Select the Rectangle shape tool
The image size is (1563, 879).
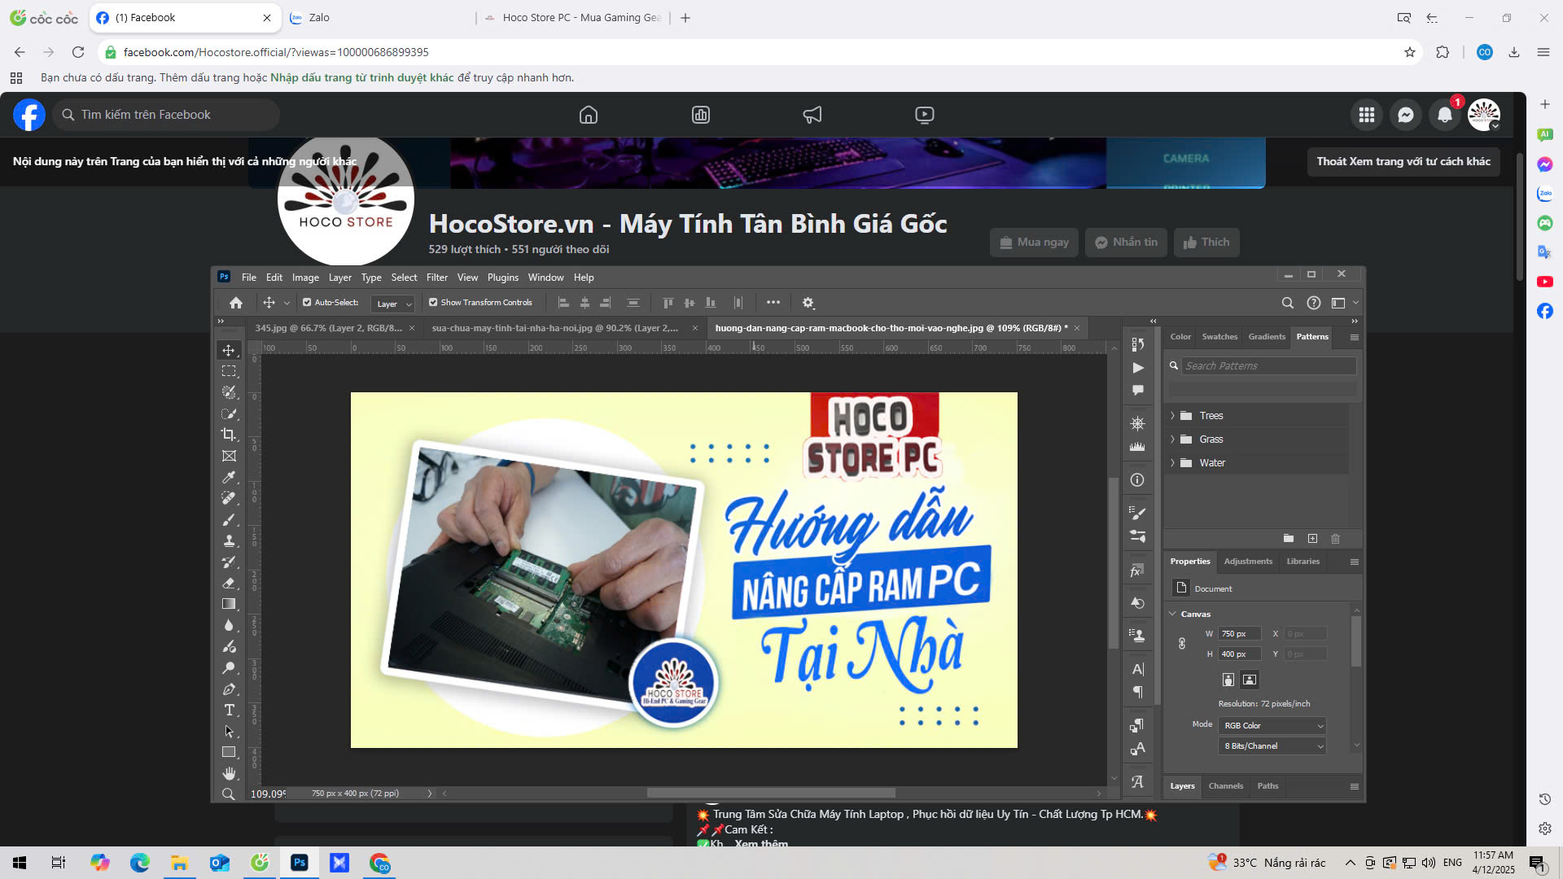(x=229, y=752)
